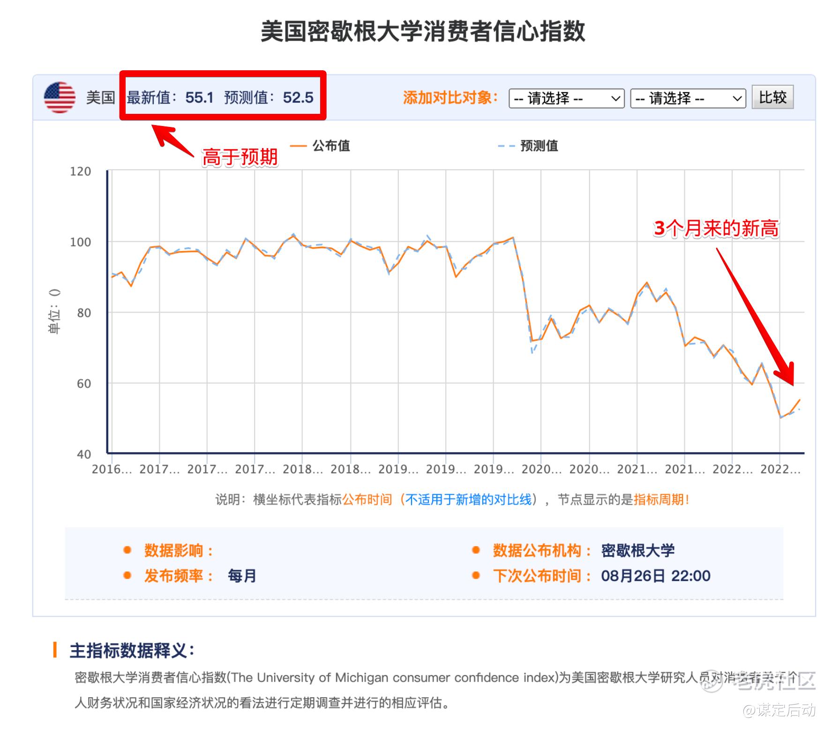
Task: Click the 比较 button
Action: pyautogui.click(x=772, y=97)
